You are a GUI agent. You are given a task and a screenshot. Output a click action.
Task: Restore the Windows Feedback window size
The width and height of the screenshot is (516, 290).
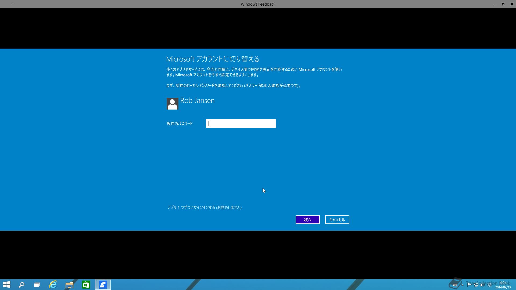(x=504, y=4)
